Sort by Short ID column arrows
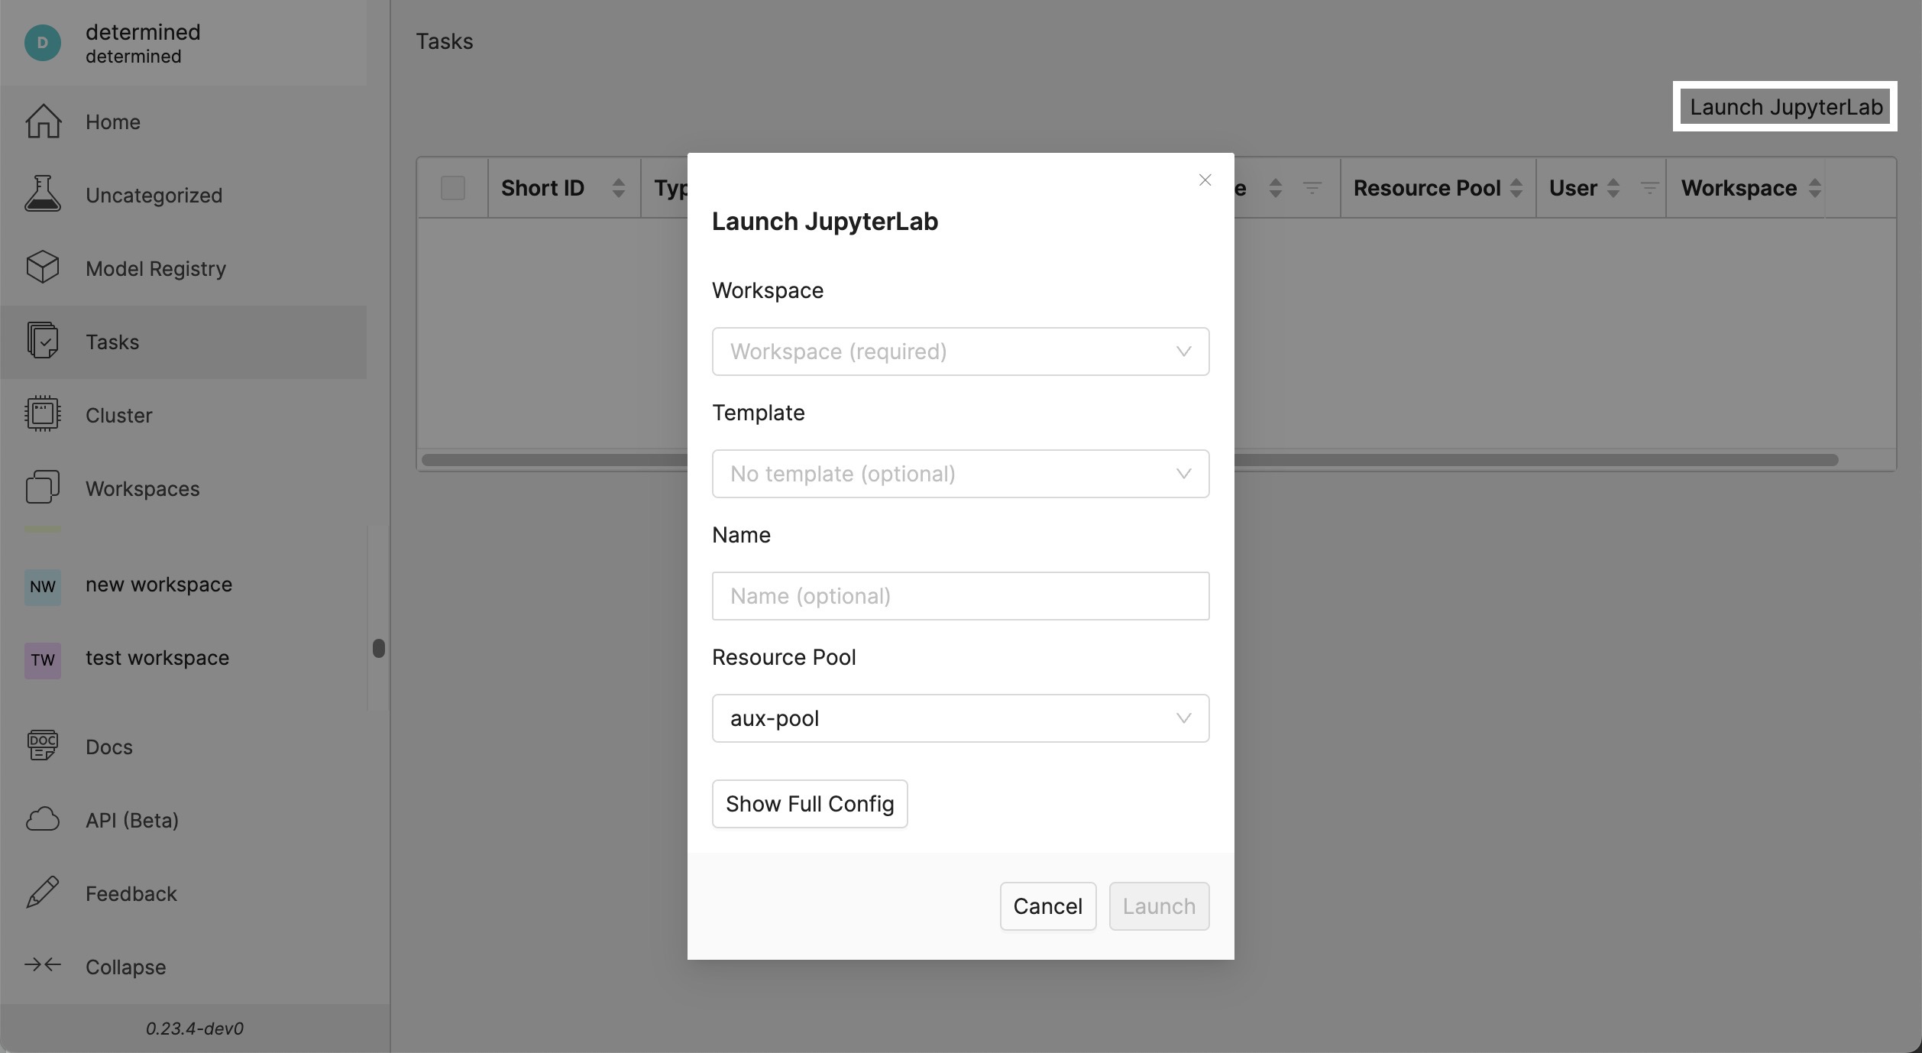Screen dimensions: 1922x1053 pyautogui.click(x=619, y=188)
